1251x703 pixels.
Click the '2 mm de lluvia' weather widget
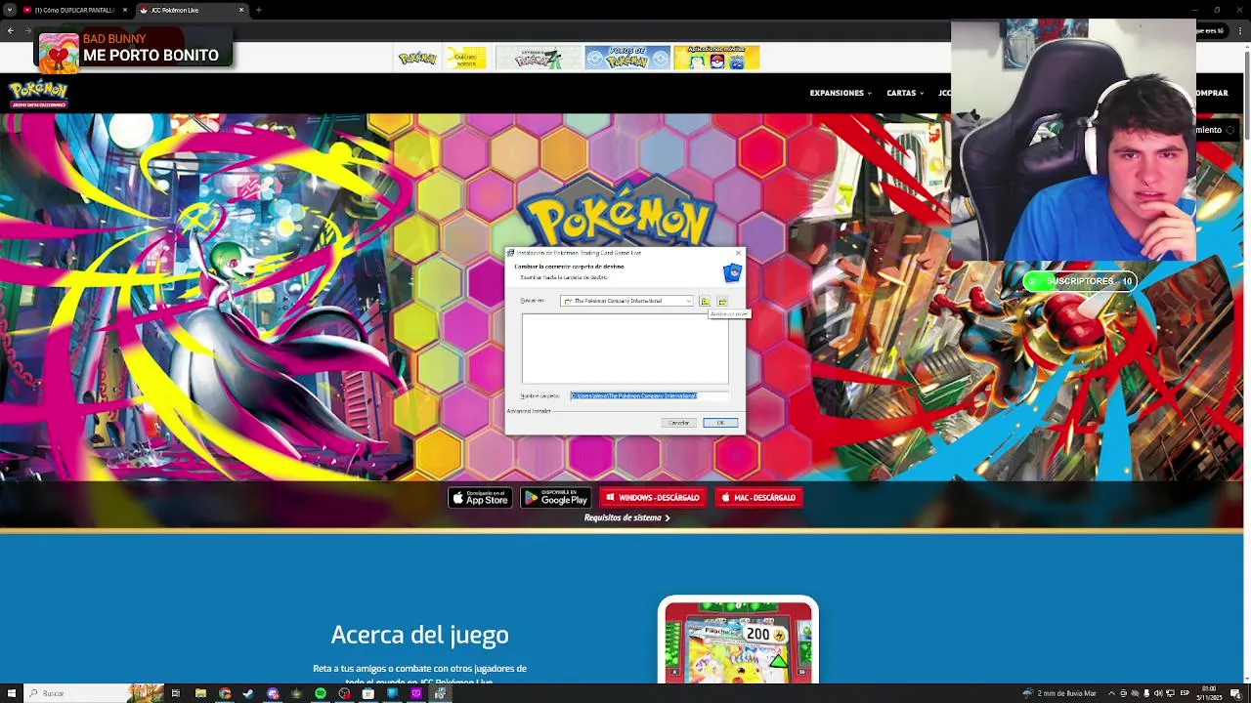(1059, 693)
